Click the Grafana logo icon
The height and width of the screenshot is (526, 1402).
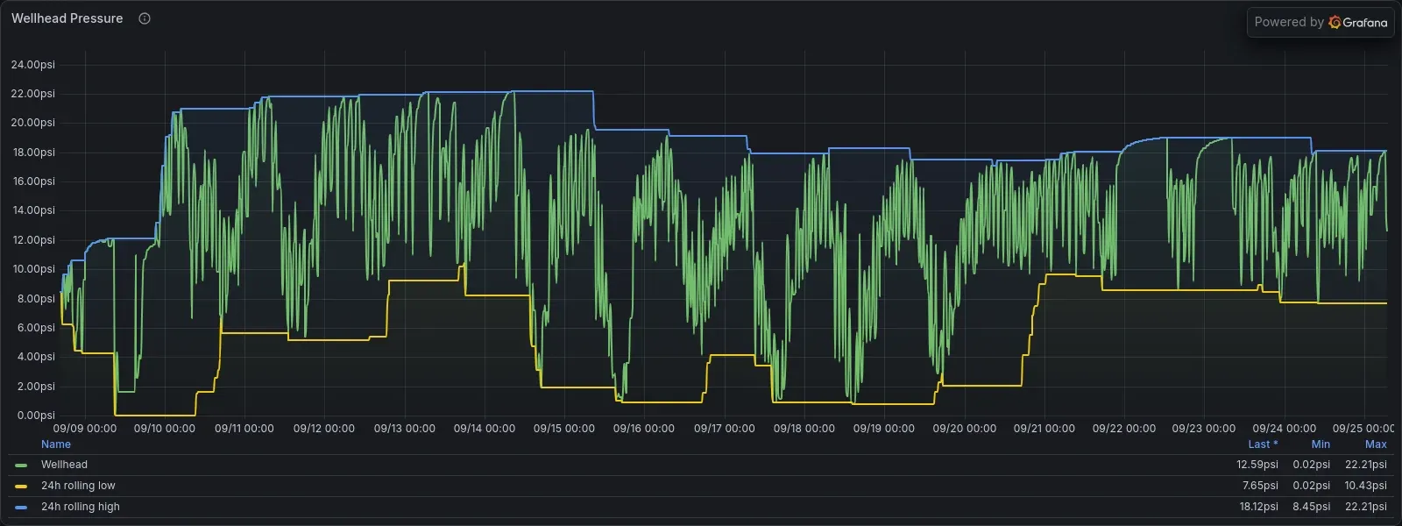point(1335,22)
